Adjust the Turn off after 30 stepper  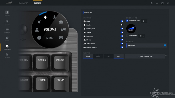click(x=141, y=36)
